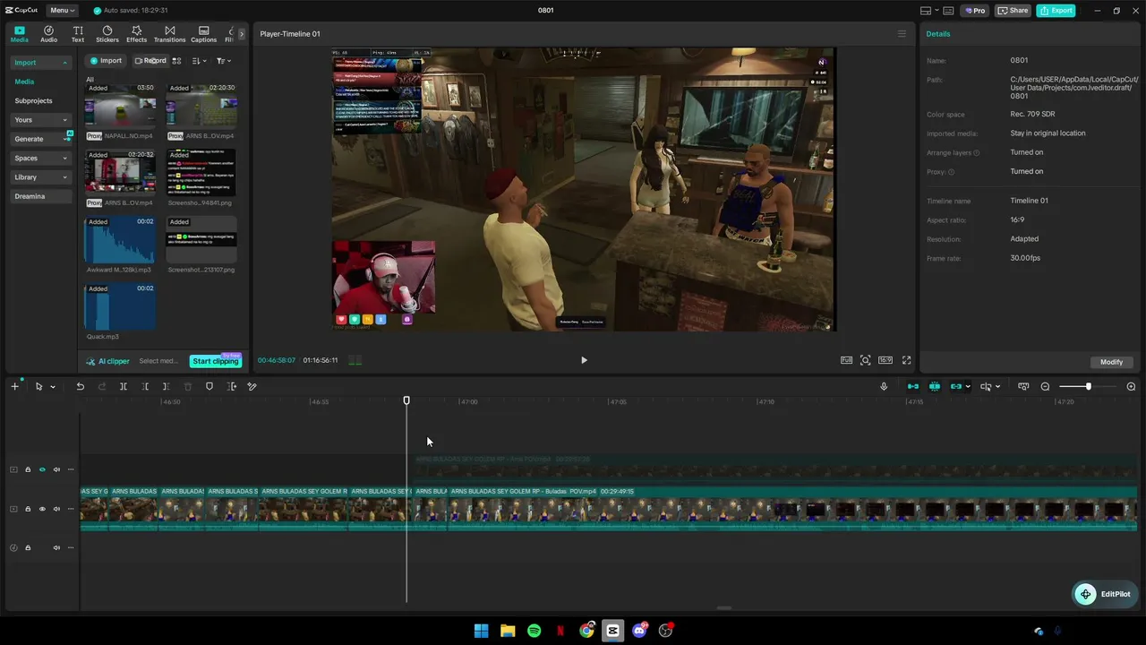
Task: Trim clip left of playhead
Action: pos(144,386)
